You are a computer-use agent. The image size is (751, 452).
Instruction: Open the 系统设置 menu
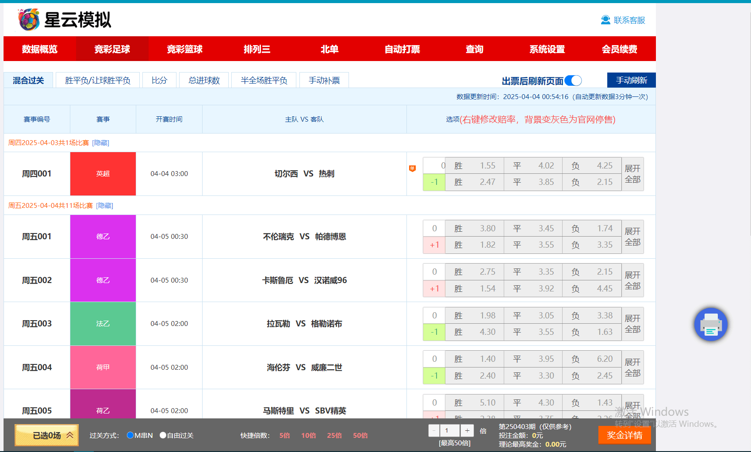tap(547, 49)
